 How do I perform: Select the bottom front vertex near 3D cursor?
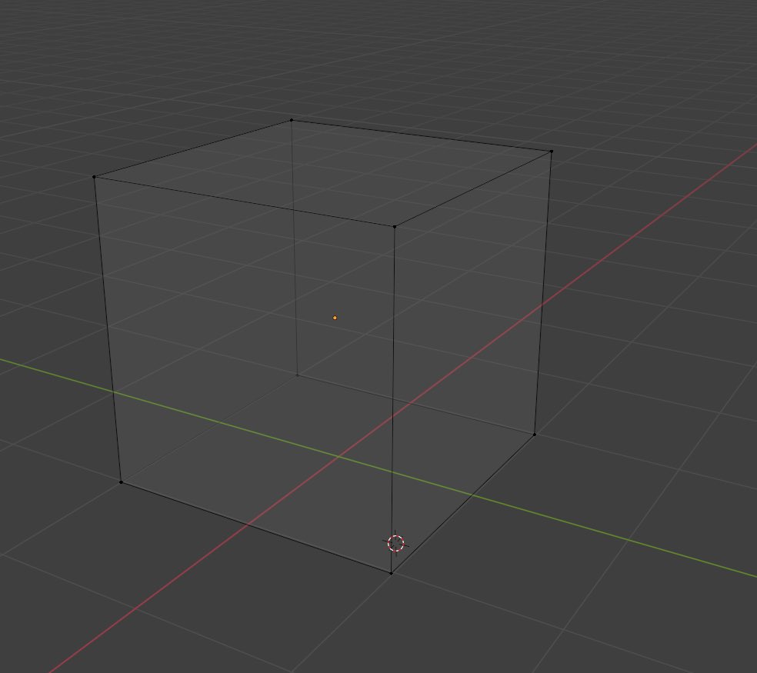coord(391,573)
